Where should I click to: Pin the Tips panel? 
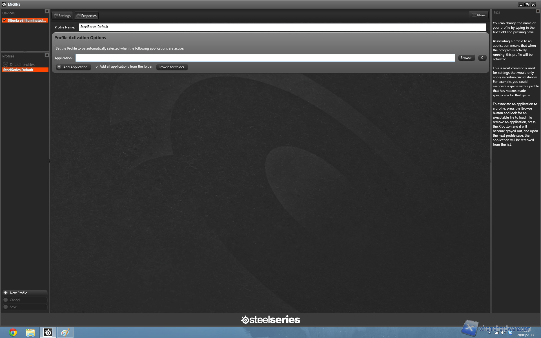(x=538, y=11)
